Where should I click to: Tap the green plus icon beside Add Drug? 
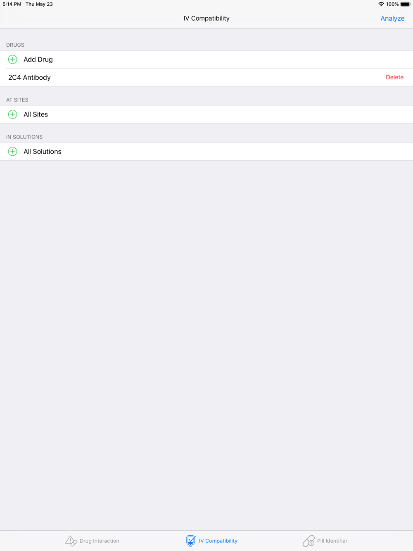pyautogui.click(x=13, y=59)
